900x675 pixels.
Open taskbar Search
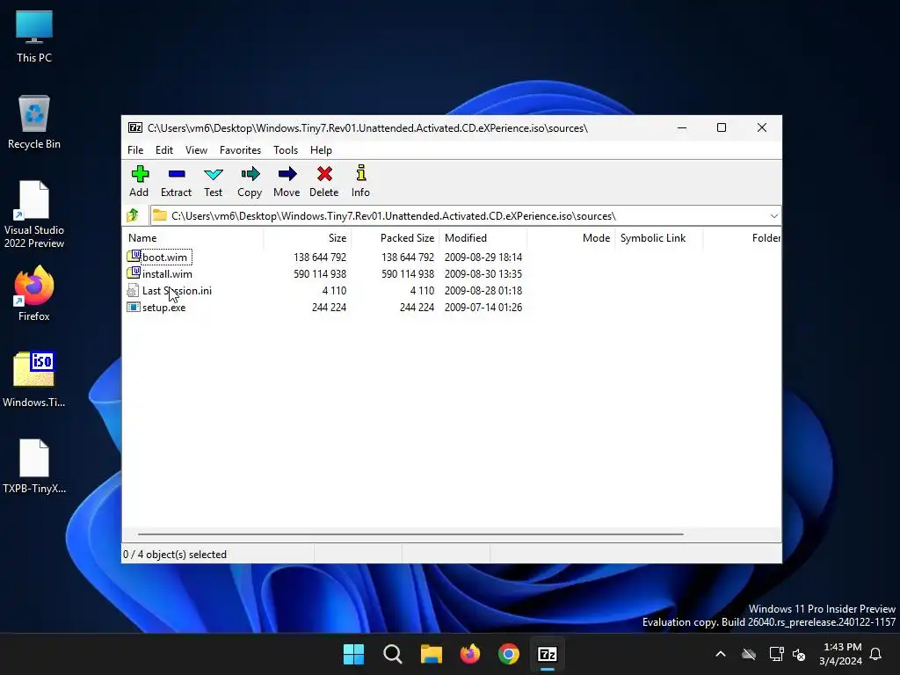tap(393, 654)
